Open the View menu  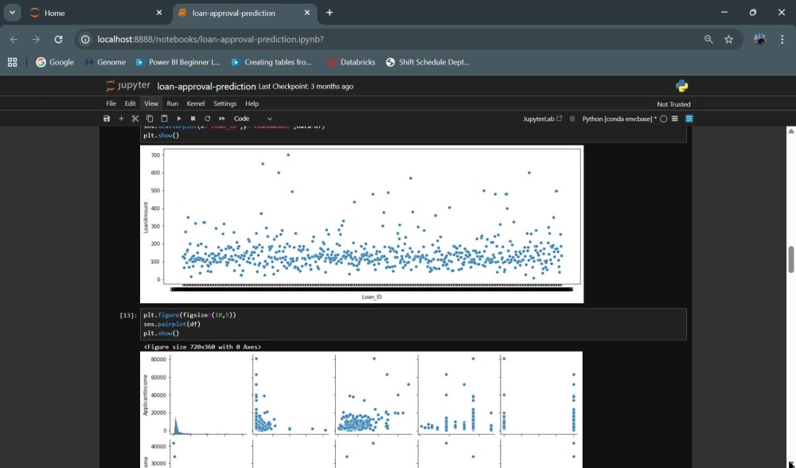[150, 103]
